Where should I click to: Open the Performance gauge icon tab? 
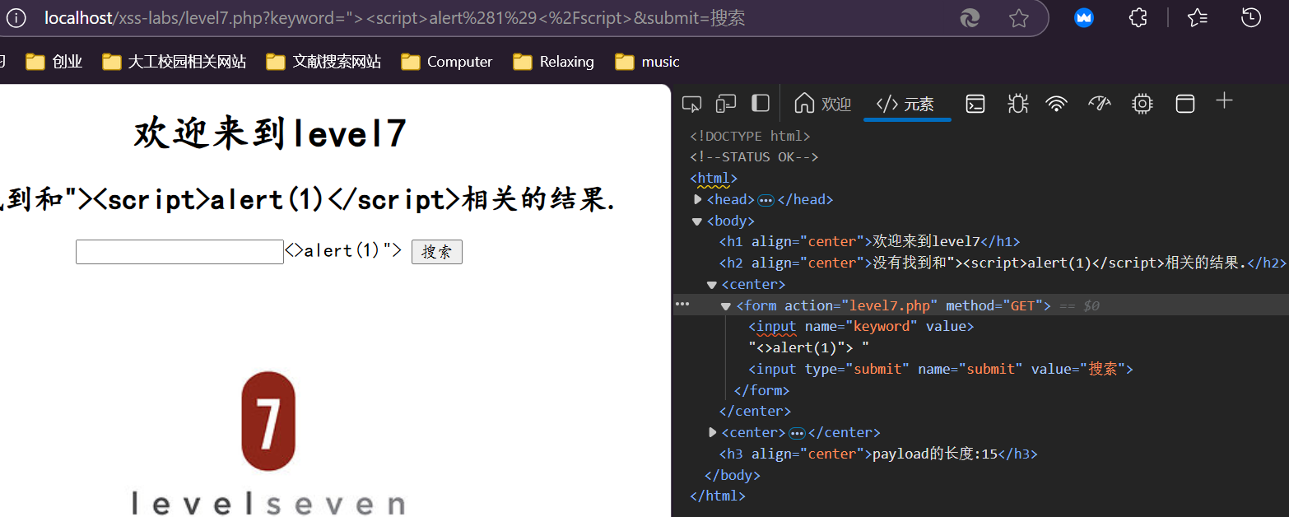coord(1100,104)
